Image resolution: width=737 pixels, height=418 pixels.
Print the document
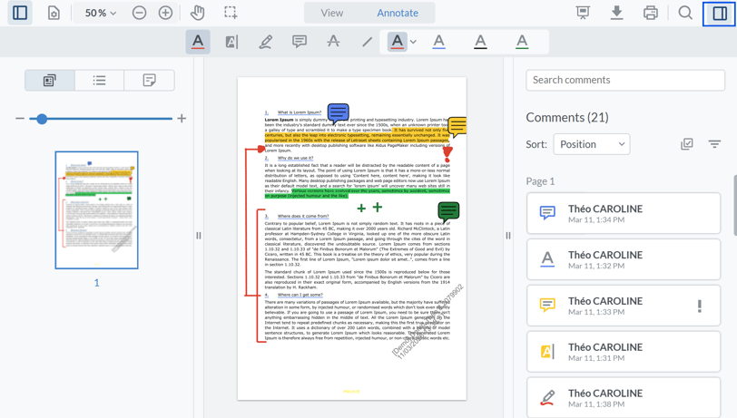(650, 14)
